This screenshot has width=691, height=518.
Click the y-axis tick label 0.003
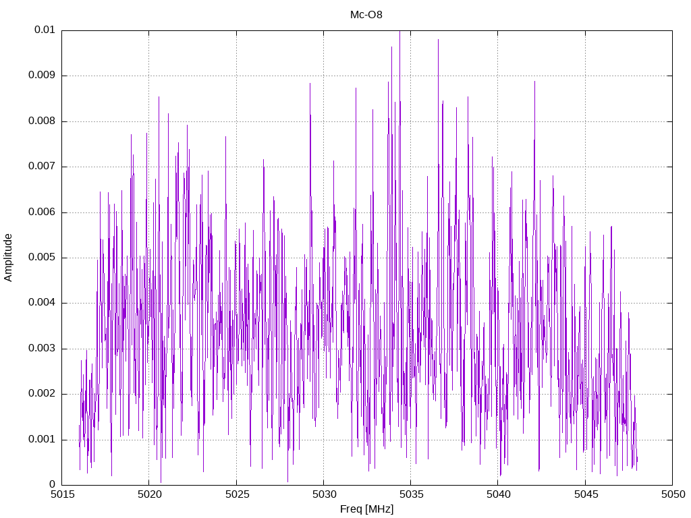[42, 349]
